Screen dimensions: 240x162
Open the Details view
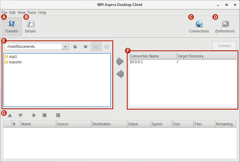point(30,26)
